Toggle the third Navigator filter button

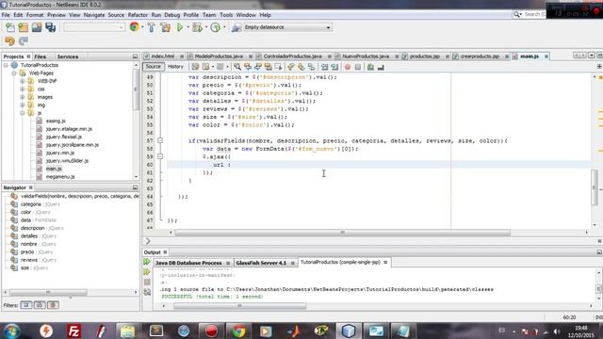point(53,305)
